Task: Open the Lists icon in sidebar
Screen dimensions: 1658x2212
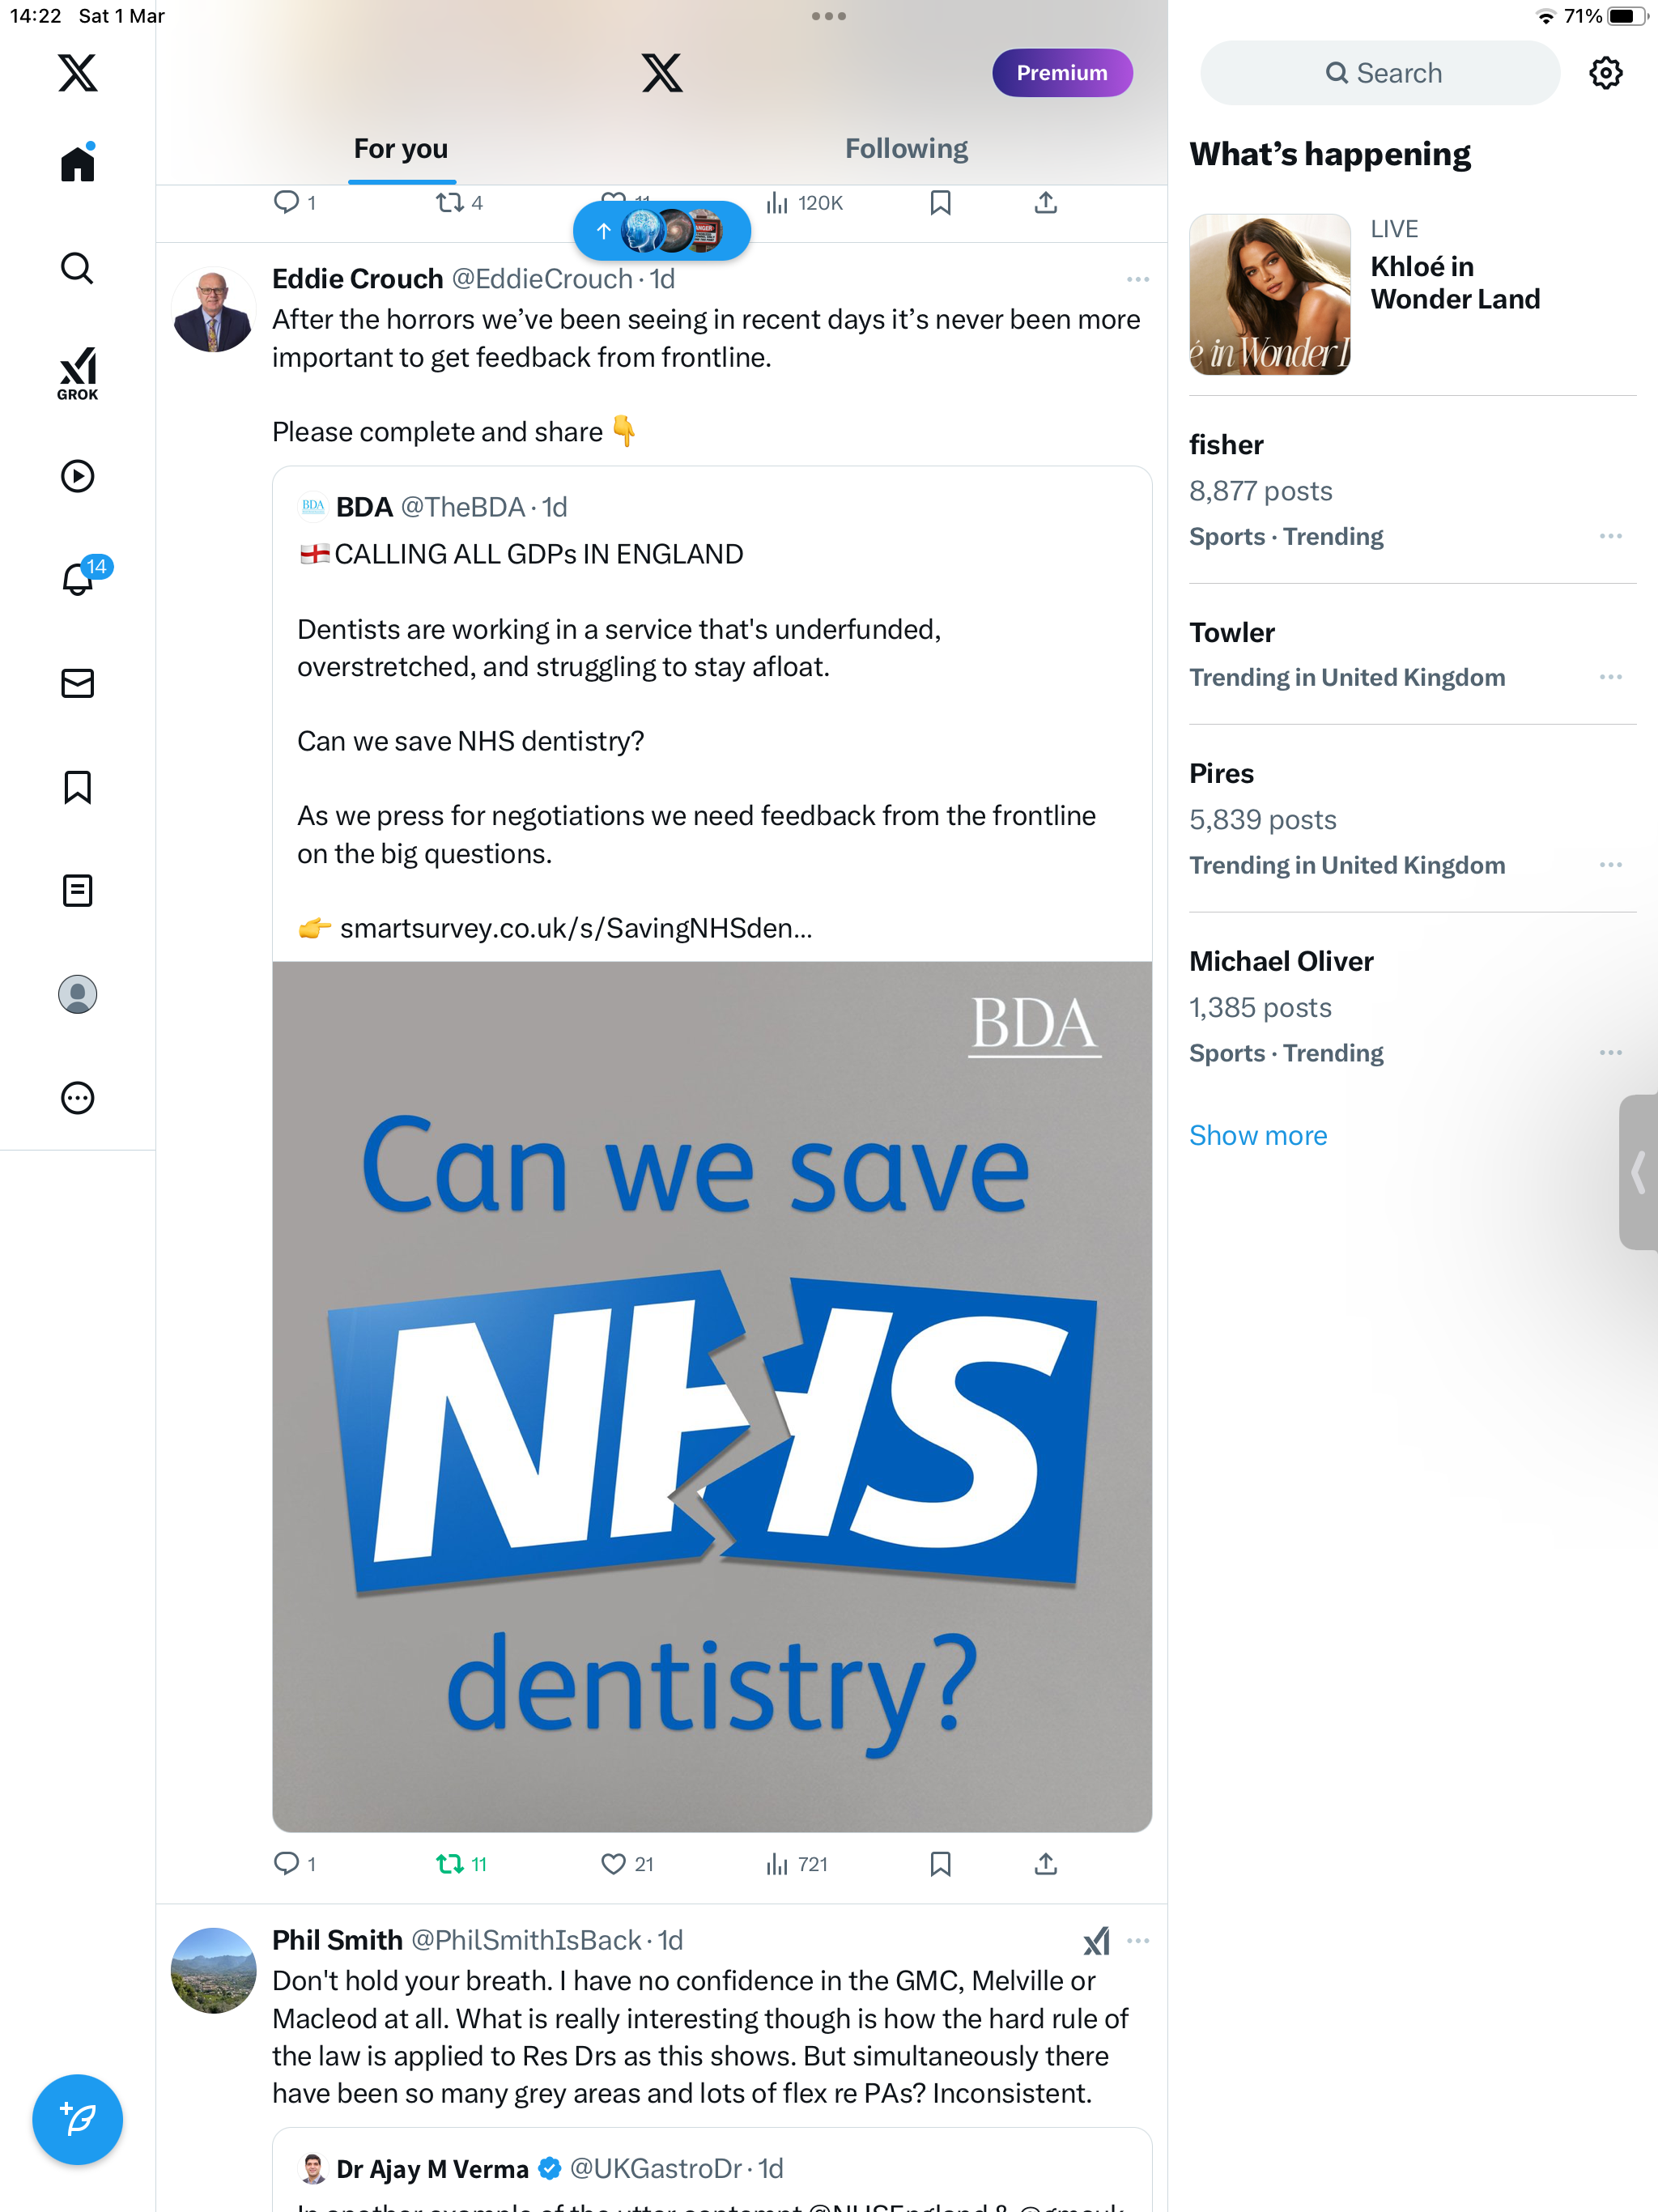Action: pos(77,890)
